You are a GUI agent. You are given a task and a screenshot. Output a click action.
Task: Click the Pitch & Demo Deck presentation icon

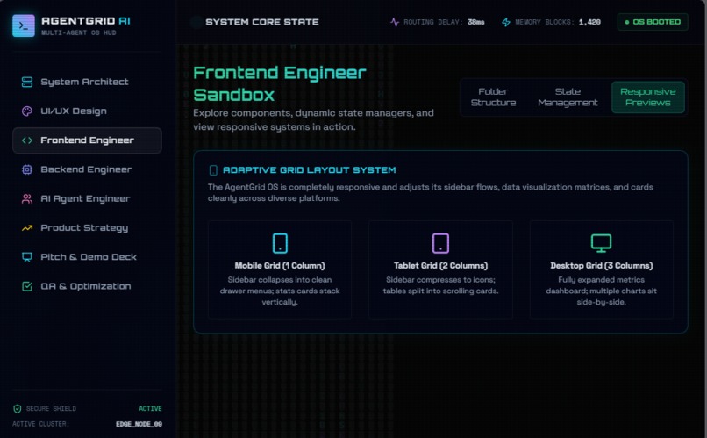point(27,257)
